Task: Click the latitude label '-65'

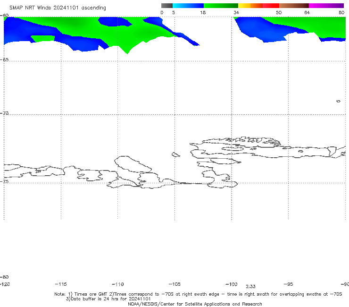Action: 4,60
